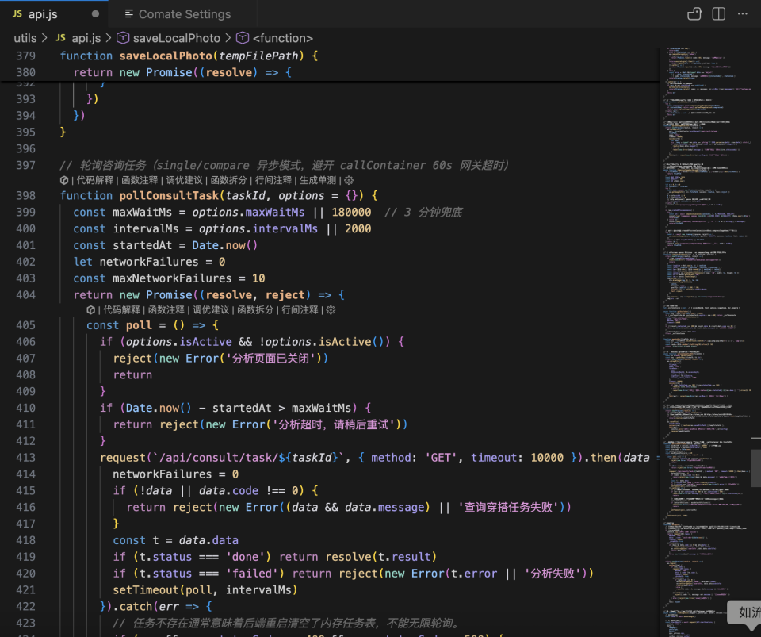The width and height of the screenshot is (761, 637).
Task: Click the cube symbol before saveLocalPhoto breadcrumb
Action: pyautogui.click(x=123, y=38)
